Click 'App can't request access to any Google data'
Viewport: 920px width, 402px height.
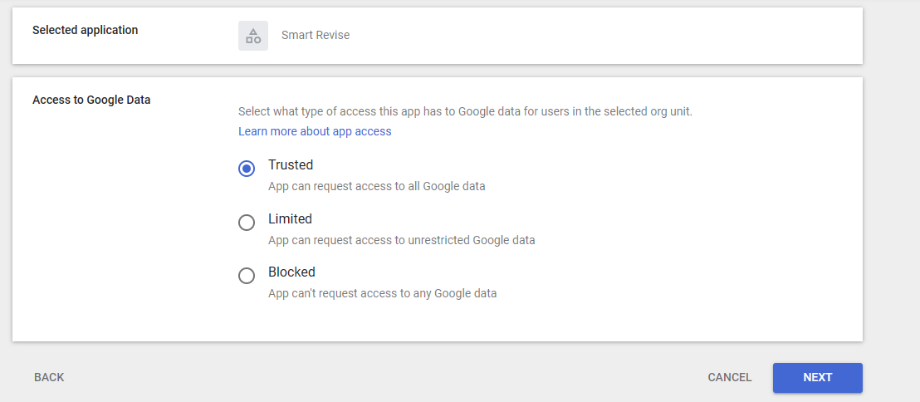pyautogui.click(x=383, y=293)
